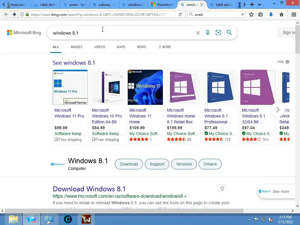
Task: Open the bookmarks list icon
Action: click(x=260, y=14)
